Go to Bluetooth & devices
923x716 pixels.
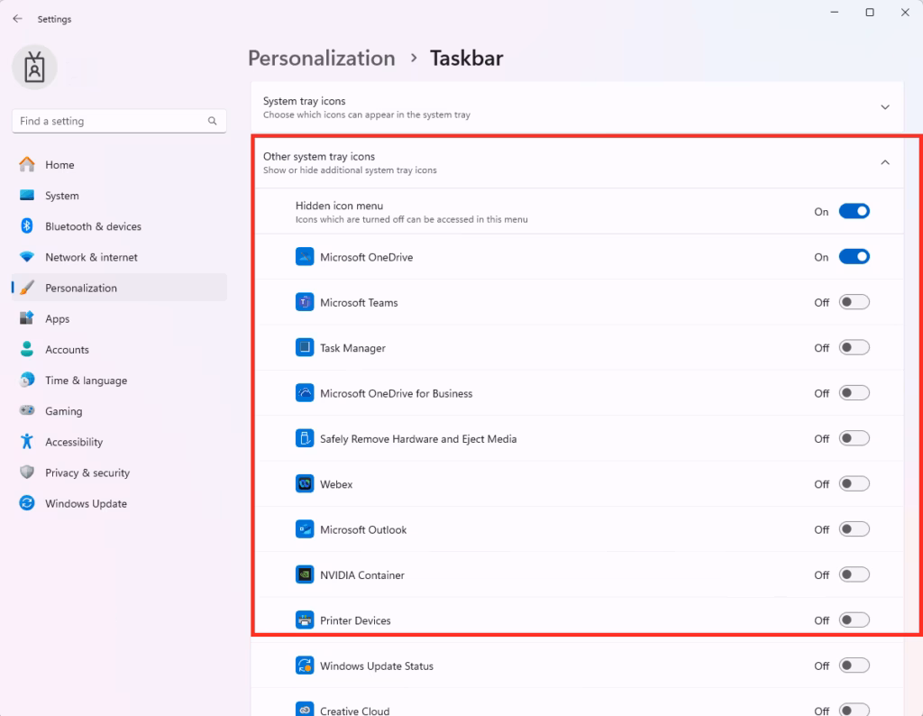pyautogui.click(x=119, y=226)
